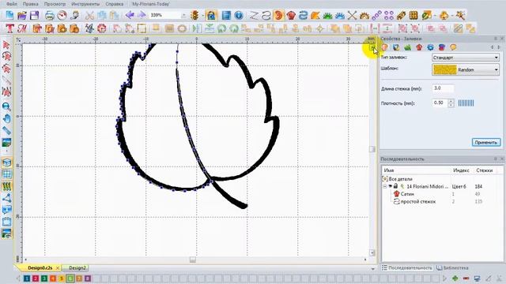Select the highlighted orange fill tool icon
506x284 pixels.
pyautogui.click(x=278, y=15)
